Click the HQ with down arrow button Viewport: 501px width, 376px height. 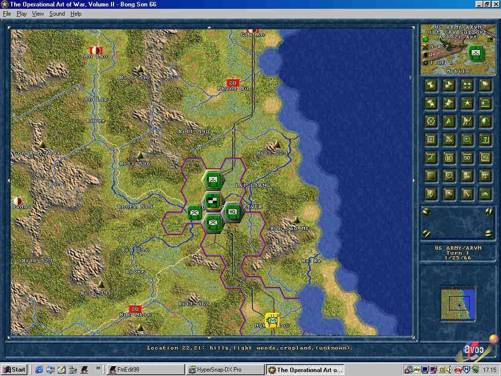[431, 194]
